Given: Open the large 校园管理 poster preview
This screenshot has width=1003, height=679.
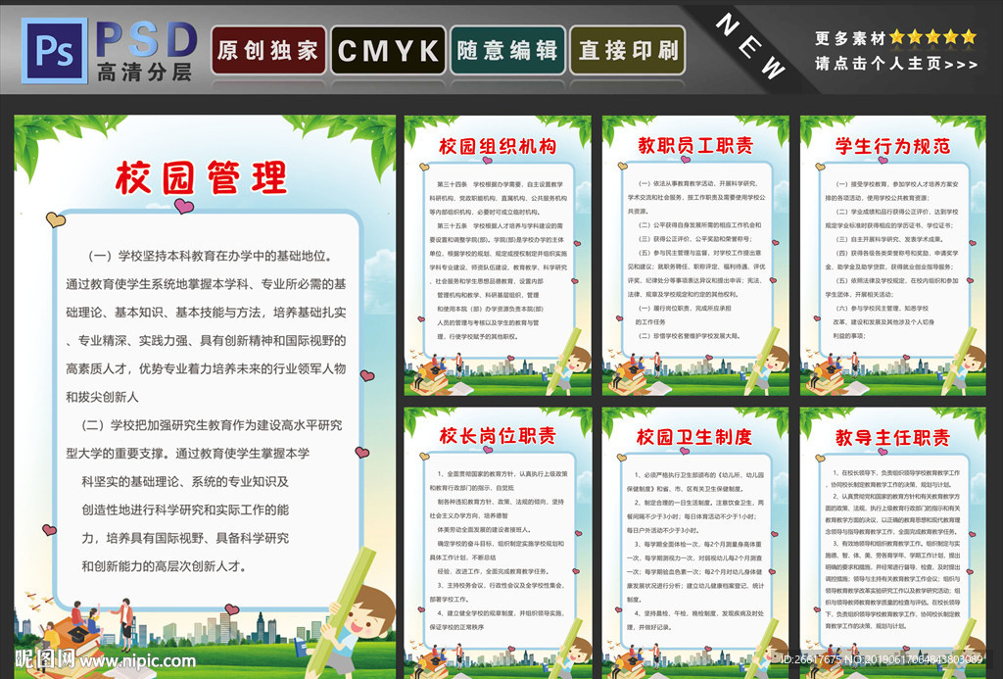Looking at the screenshot, I should point(205,397).
